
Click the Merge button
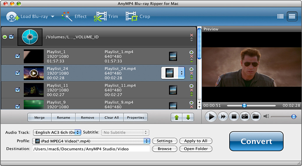[40, 117]
